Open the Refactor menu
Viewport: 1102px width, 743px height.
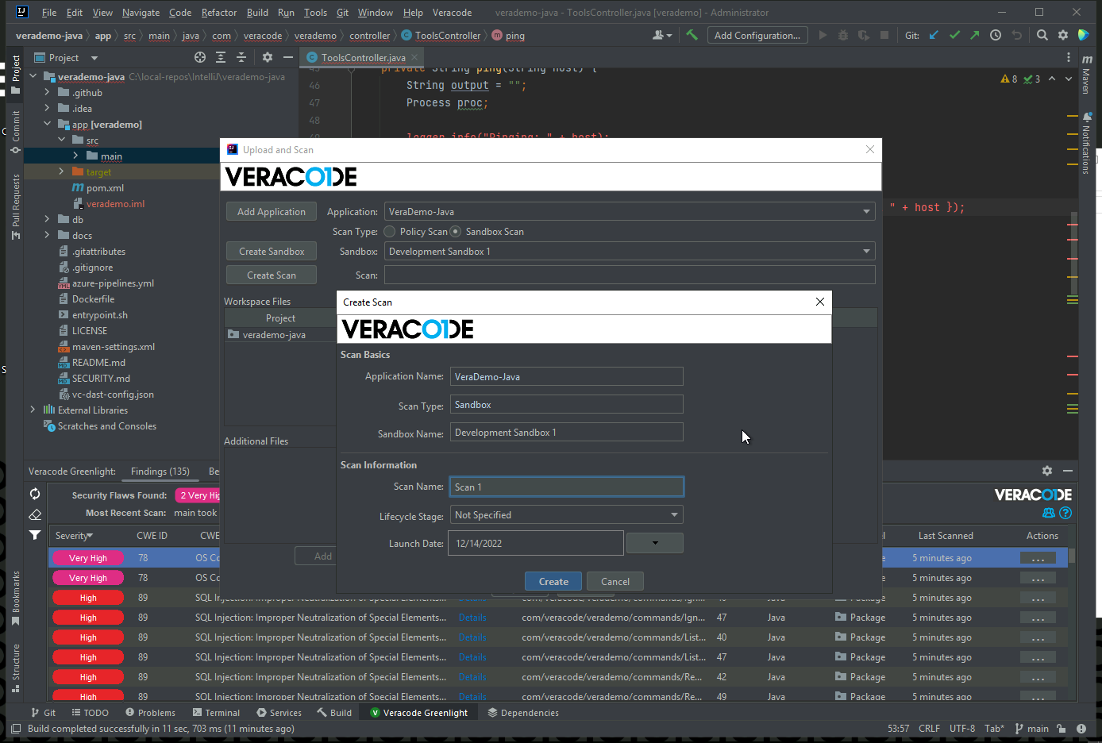pyautogui.click(x=219, y=13)
